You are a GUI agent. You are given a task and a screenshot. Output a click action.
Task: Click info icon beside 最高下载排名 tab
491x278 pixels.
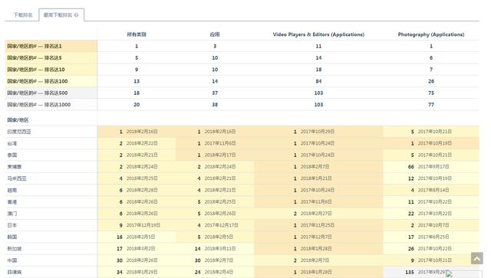pyautogui.click(x=77, y=15)
